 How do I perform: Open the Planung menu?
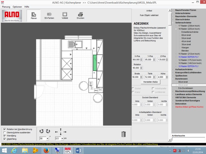[6, 7]
